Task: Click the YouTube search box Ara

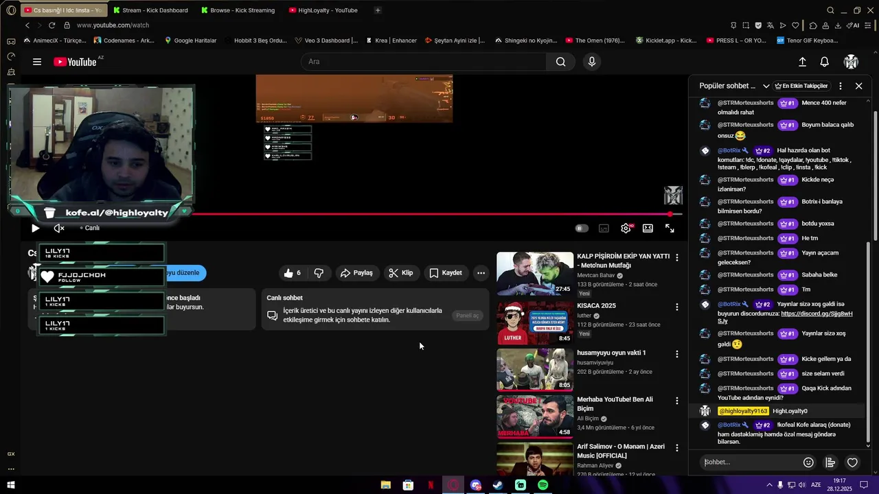Action: click(x=424, y=62)
